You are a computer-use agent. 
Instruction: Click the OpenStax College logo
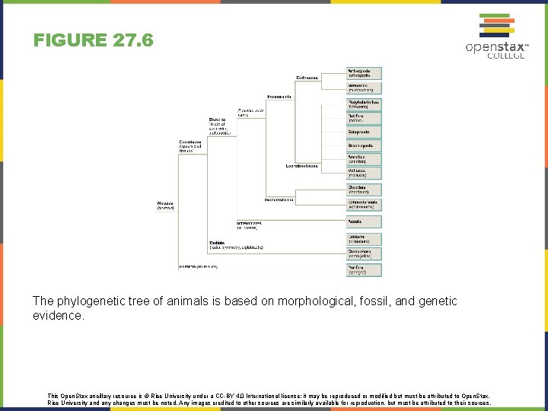[497, 36]
